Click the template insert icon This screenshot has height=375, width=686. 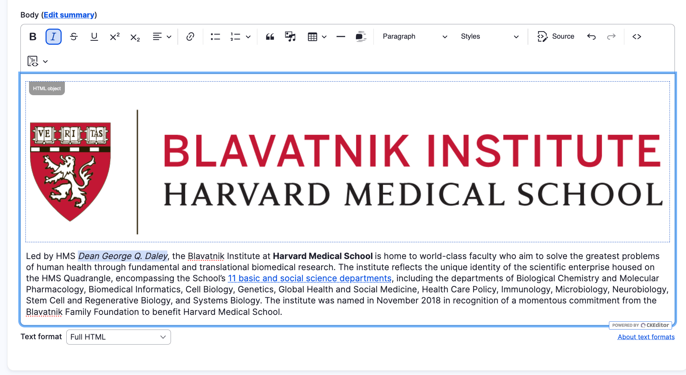[33, 61]
